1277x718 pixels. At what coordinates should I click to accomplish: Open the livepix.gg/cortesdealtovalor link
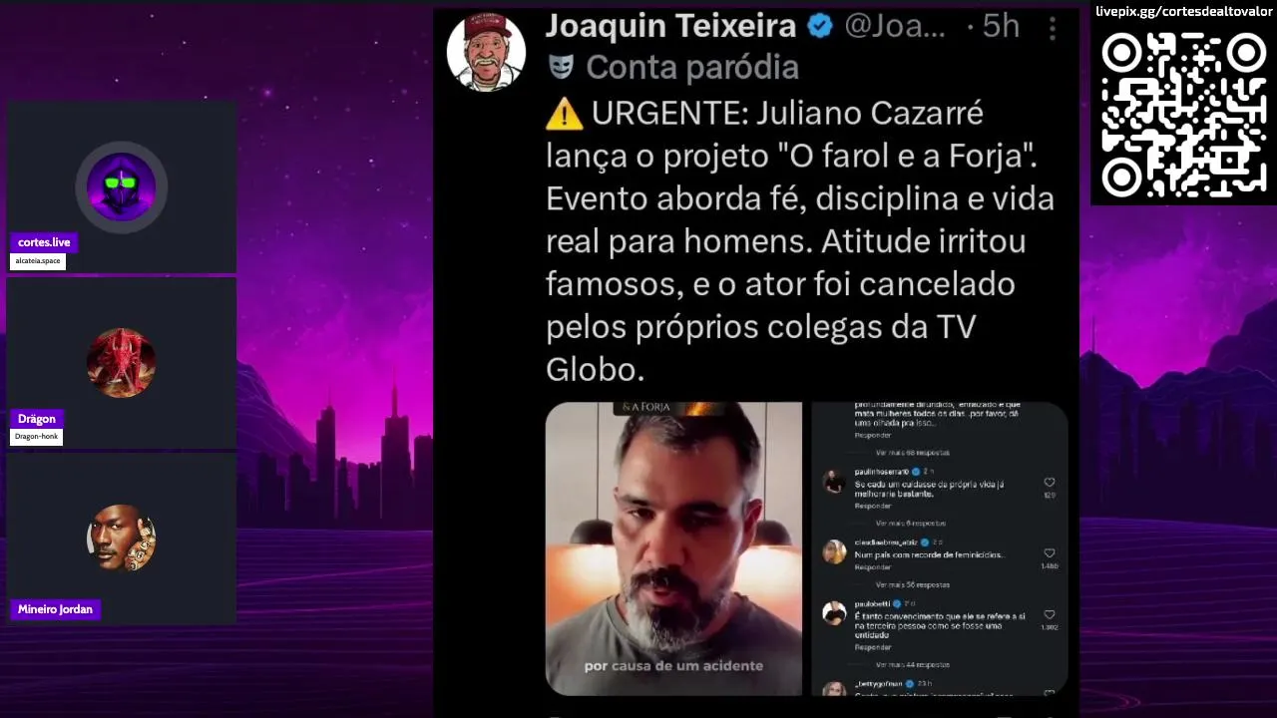click(1184, 12)
